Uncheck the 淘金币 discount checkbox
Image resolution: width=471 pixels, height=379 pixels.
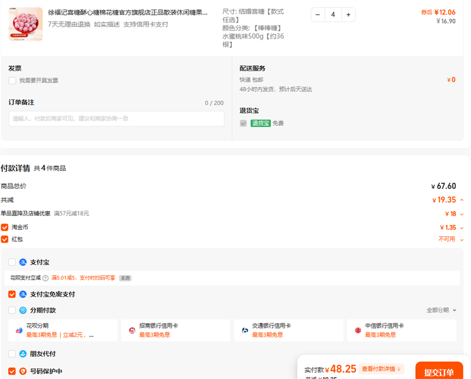[5, 227]
